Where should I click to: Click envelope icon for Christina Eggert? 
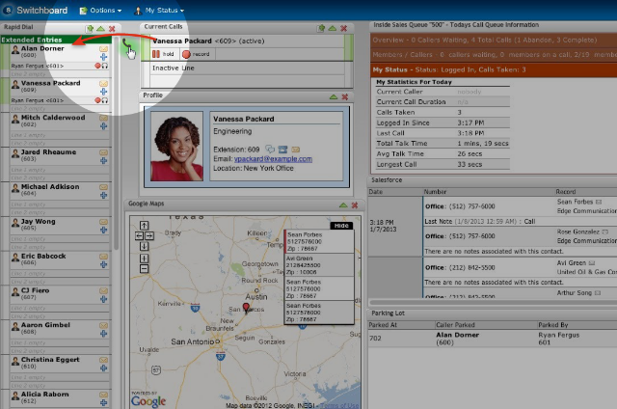[x=103, y=360]
